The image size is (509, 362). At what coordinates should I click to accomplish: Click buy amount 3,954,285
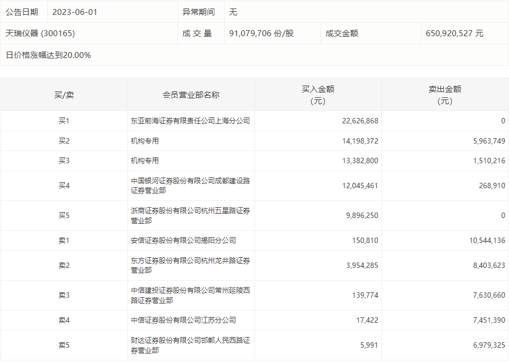tap(362, 265)
